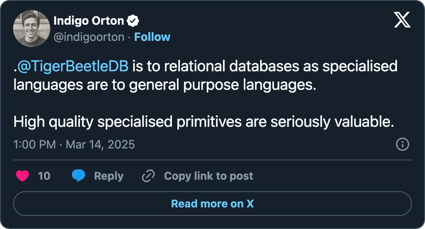Open Indigo Orton's profile photo
This screenshot has width=425, height=229.
click(32, 29)
